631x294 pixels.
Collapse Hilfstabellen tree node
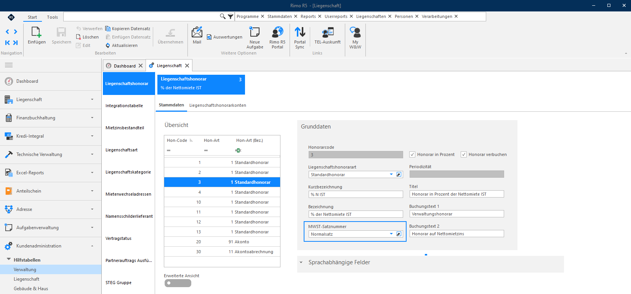(x=9, y=259)
